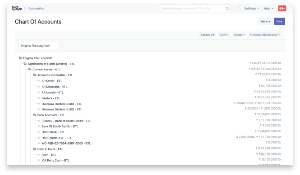Collapse the Bank Accounts folder icon

pyautogui.click(x=35, y=115)
